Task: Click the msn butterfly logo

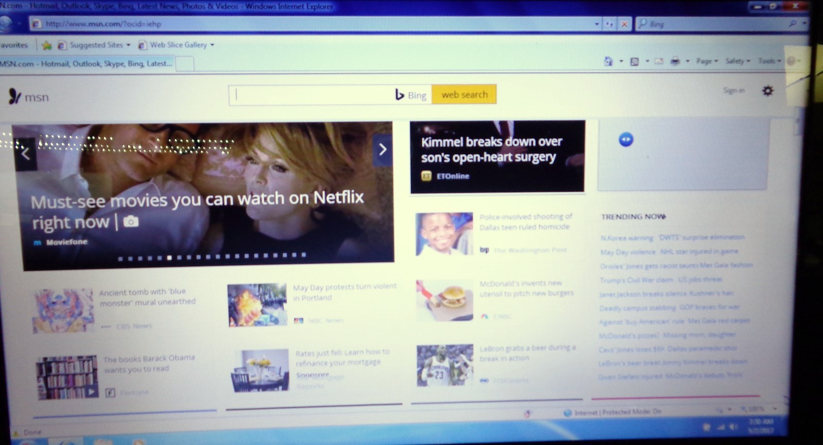Action: tap(14, 96)
